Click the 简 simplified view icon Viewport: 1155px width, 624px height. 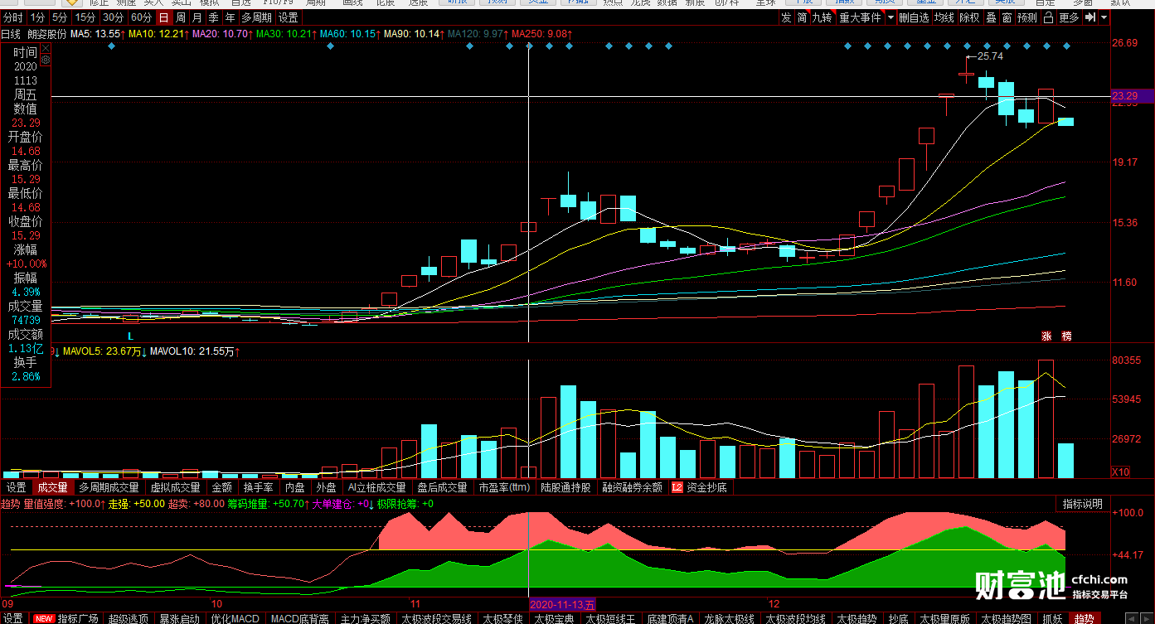802,17
